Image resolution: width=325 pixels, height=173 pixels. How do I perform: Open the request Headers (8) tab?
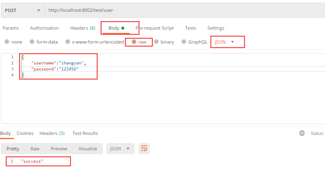(x=83, y=28)
